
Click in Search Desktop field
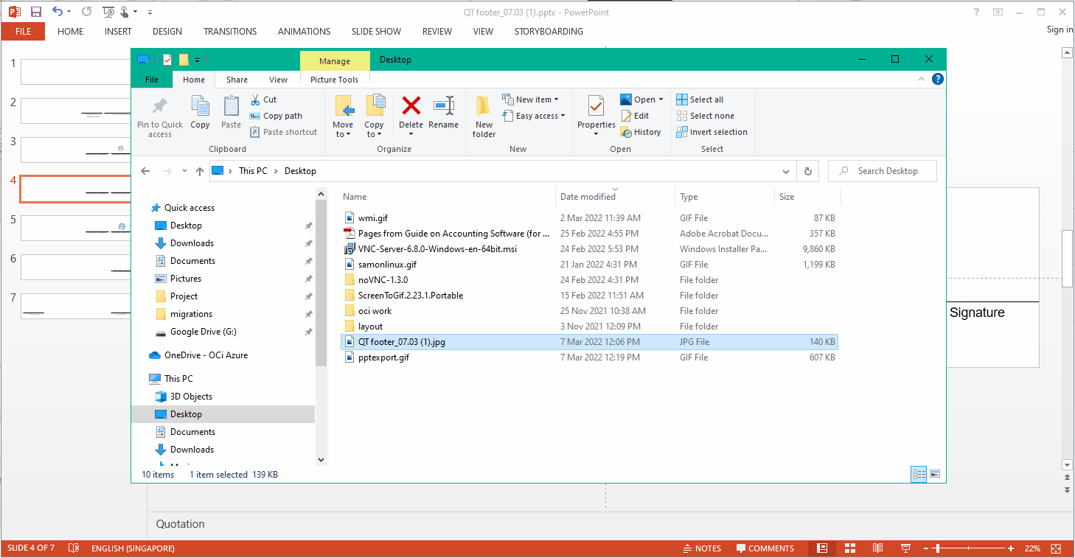[883, 171]
